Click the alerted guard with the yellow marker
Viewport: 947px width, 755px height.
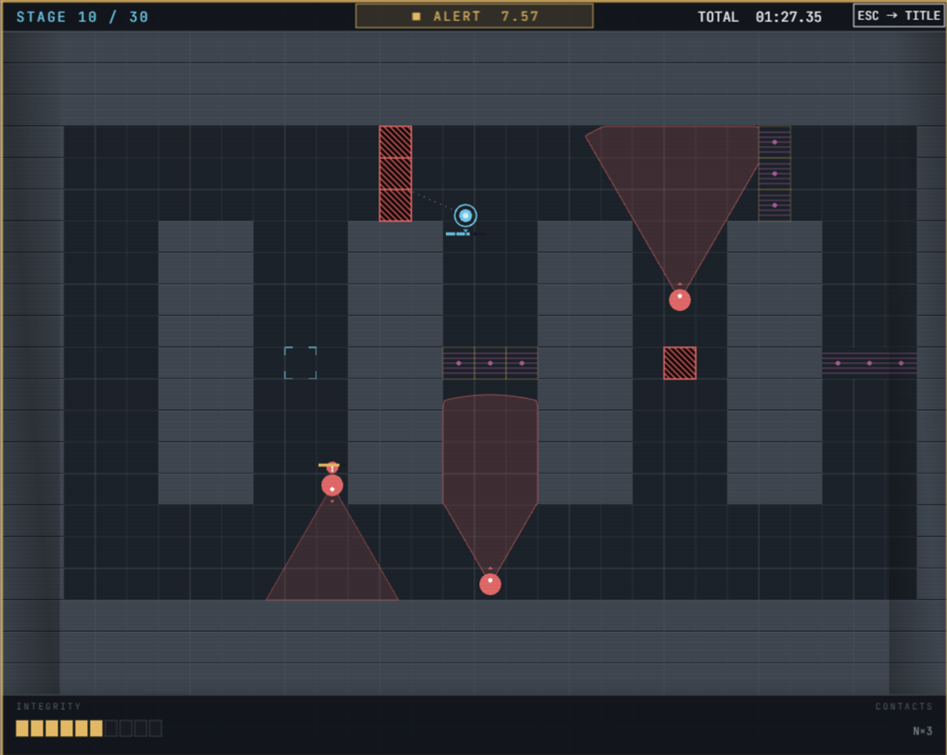pyautogui.click(x=332, y=485)
